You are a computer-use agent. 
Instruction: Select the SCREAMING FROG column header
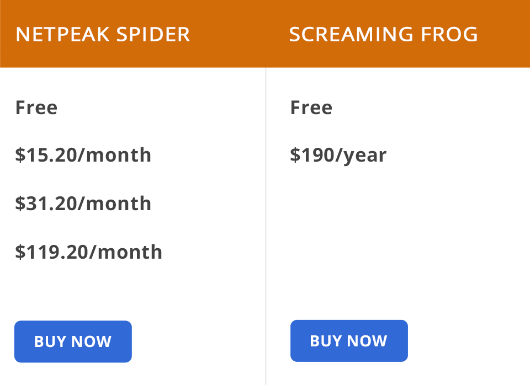(384, 34)
